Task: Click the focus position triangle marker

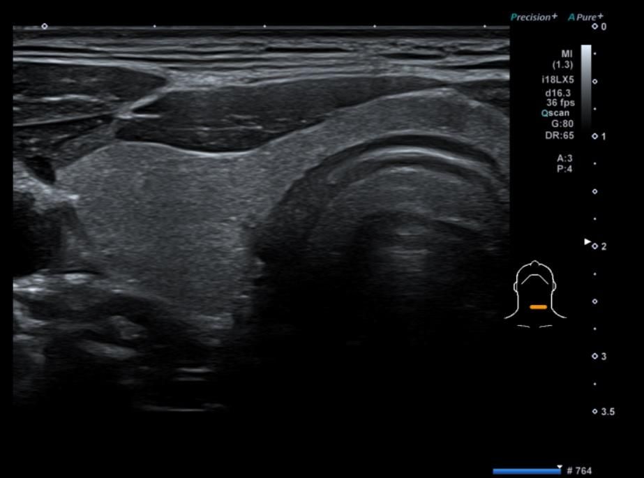Action: tap(587, 242)
